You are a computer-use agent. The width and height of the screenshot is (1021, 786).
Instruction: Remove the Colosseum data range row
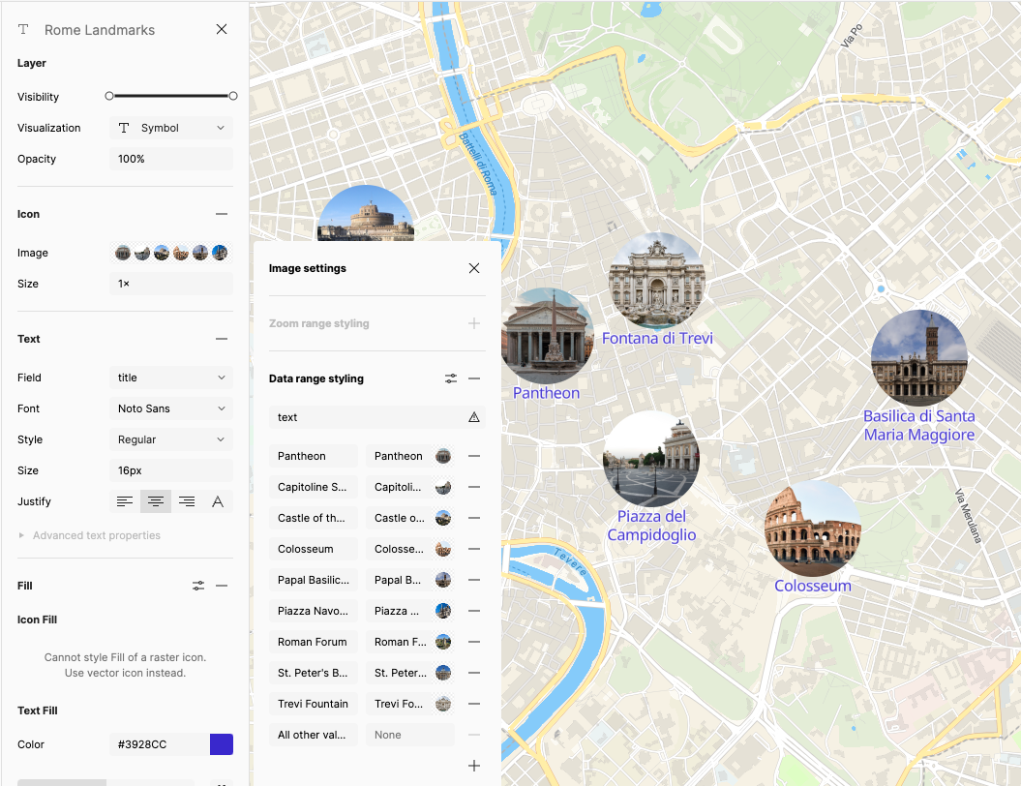474,549
